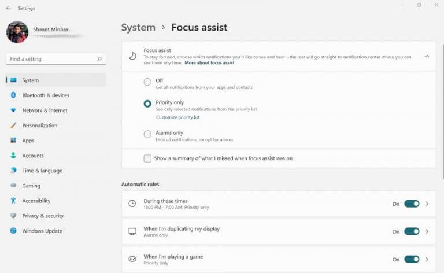Open Bluetooth & devices settings
This screenshot has width=444, height=273.
(56, 95)
